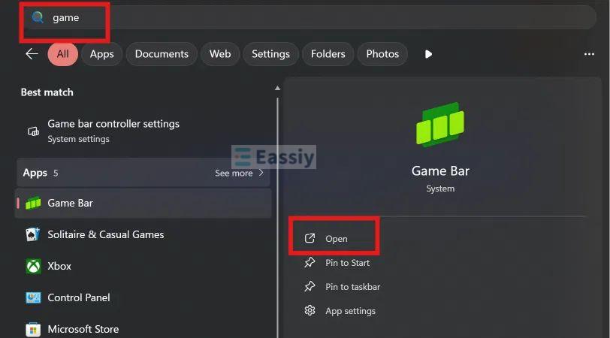Click the Pin to taskbar pushpin icon
This screenshot has height=338, width=610.
(310, 287)
